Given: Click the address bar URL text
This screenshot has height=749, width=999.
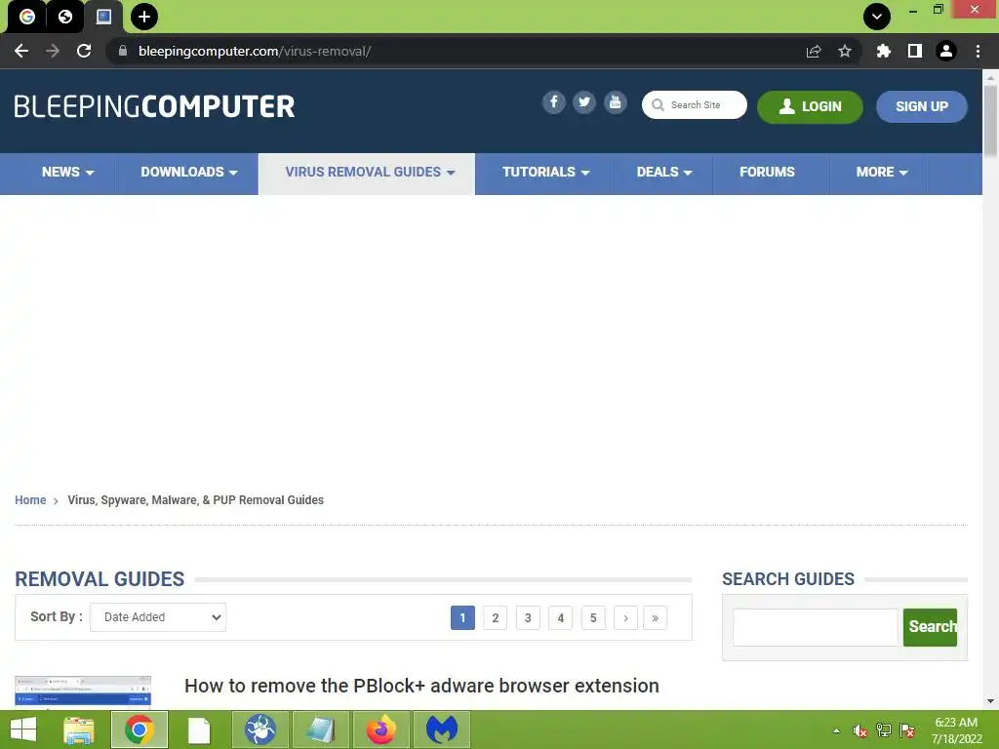Looking at the screenshot, I should click(x=255, y=51).
